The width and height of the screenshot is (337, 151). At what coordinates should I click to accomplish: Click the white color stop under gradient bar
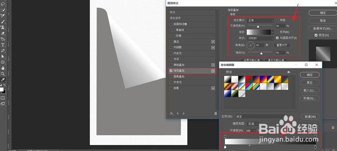click(x=225, y=147)
